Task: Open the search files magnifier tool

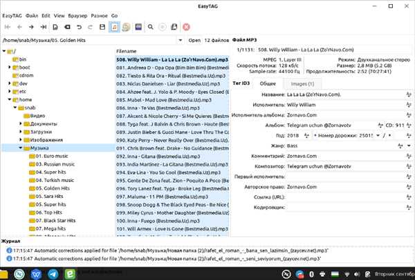Action: click(x=150, y=27)
